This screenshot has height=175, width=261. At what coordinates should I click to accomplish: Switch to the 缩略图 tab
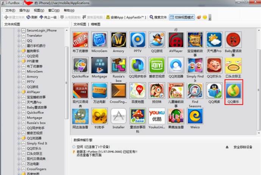pos(96,24)
